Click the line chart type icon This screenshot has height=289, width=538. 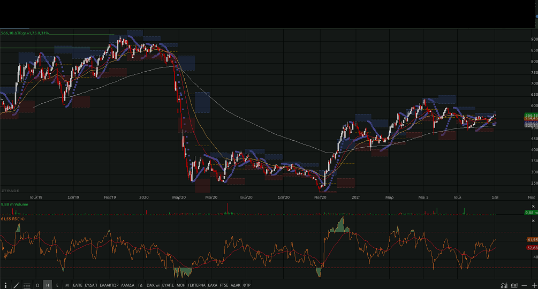pos(504,285)
